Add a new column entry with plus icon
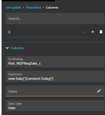 click(x=93, y=32)
